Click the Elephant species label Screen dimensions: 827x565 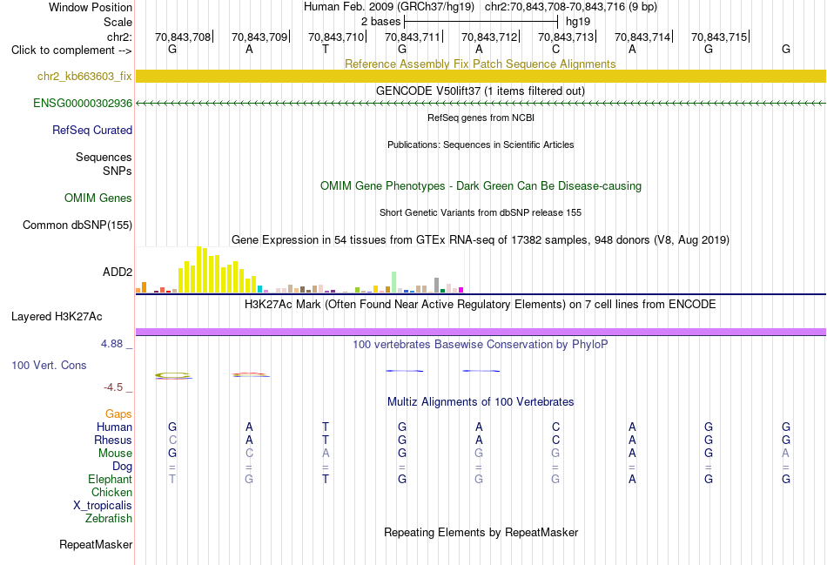pyautogui.click(x=110, y=479)
